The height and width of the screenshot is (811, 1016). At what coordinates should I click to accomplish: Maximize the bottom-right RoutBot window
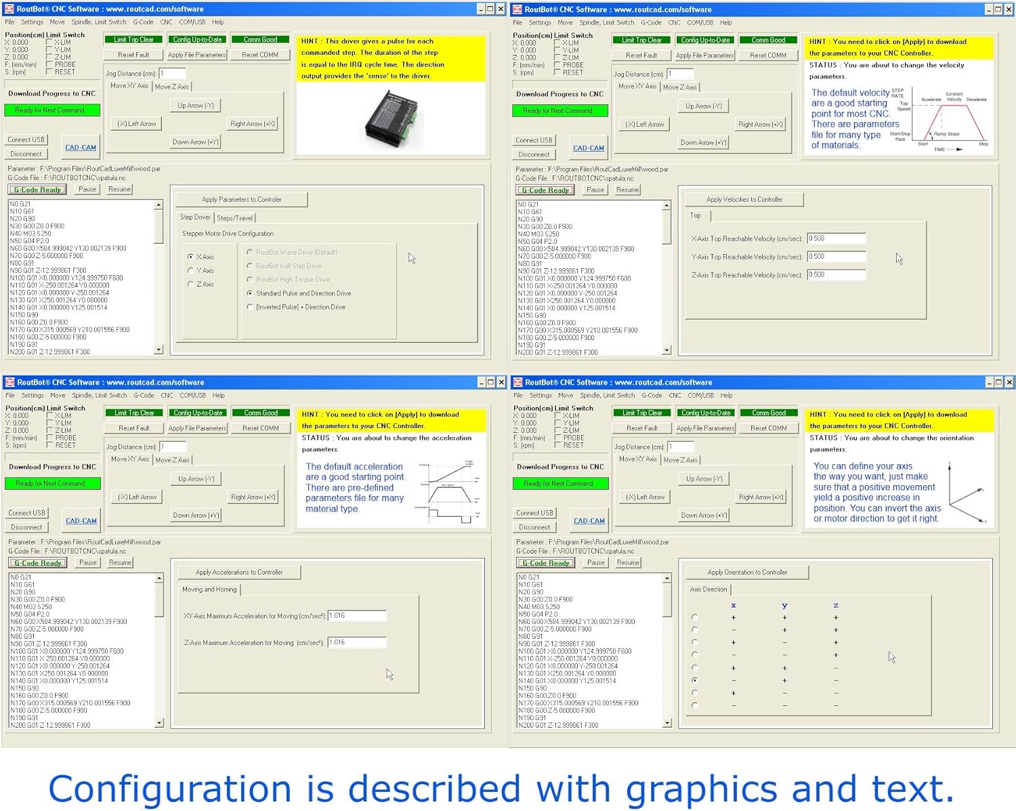tap(998, 382)
